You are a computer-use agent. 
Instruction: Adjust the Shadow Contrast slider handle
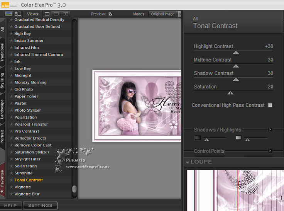coord(236,80)
